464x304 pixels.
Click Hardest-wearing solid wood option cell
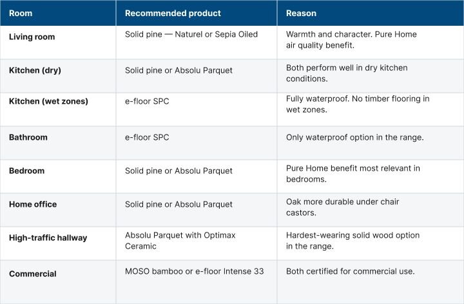coord(353,240)
